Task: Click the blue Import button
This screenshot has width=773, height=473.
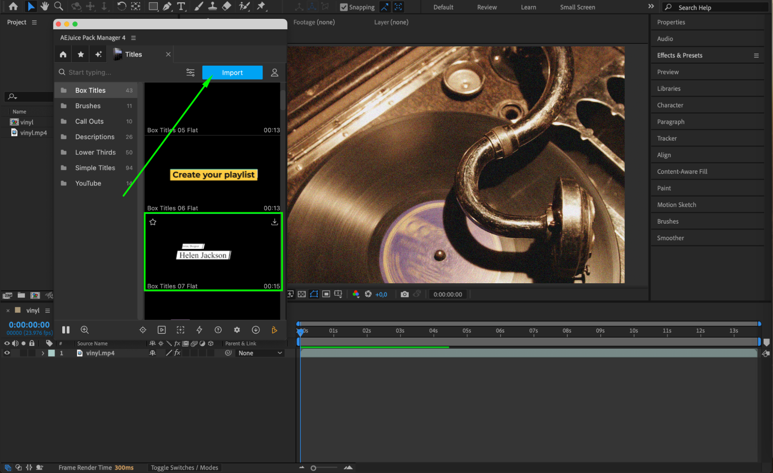Action: click(232, 72)
